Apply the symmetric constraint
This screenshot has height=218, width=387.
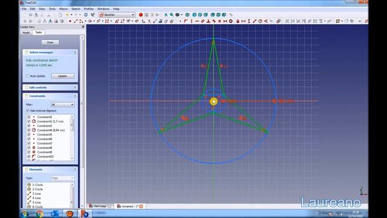(225, 21)
